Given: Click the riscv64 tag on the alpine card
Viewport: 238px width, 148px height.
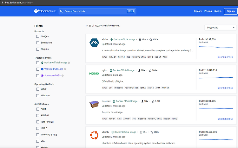Looking at the screenshot, I should point(121,57).
